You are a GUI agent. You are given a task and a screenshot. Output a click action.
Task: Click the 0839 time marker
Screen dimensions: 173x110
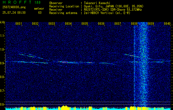tap(151, 23)
